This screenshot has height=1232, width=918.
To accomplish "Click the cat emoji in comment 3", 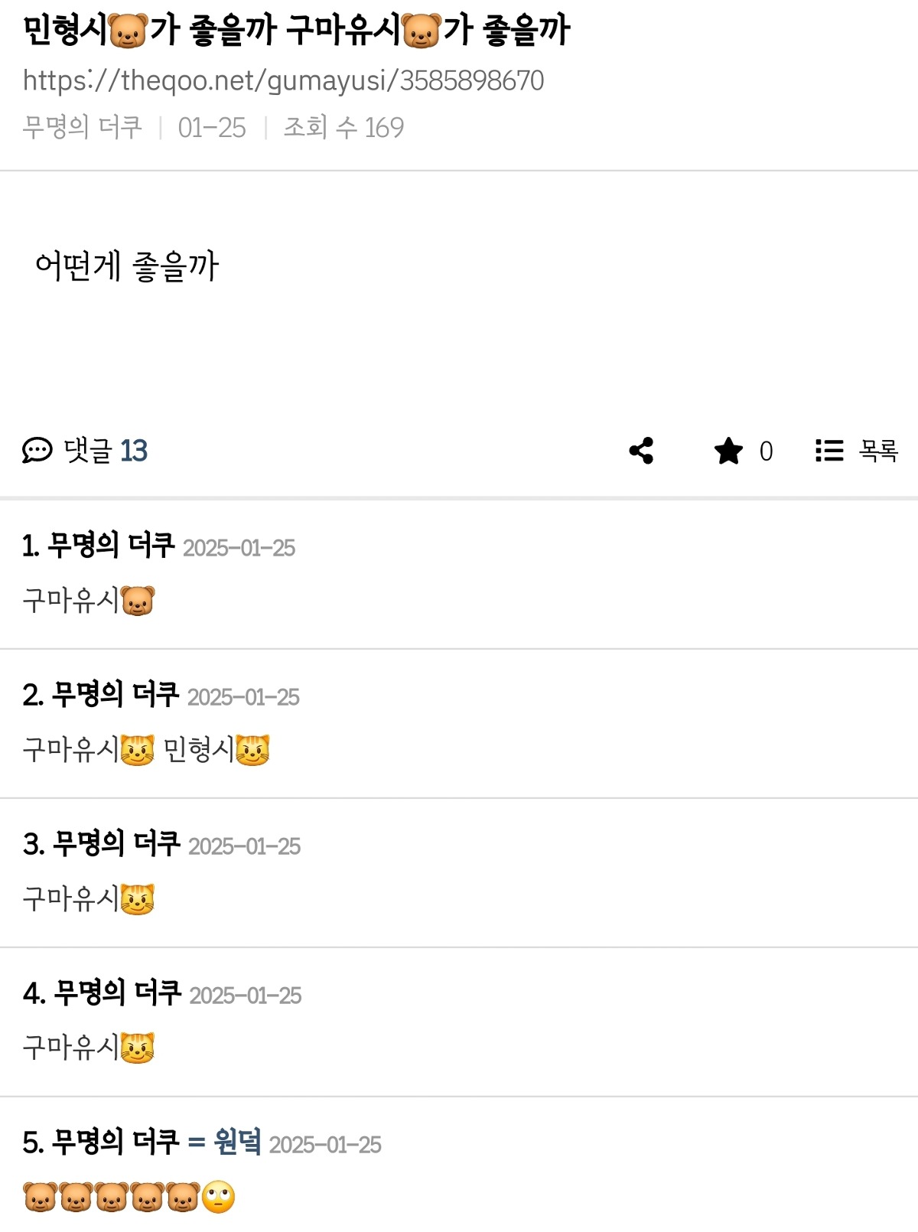I will (x=138, y=899).
